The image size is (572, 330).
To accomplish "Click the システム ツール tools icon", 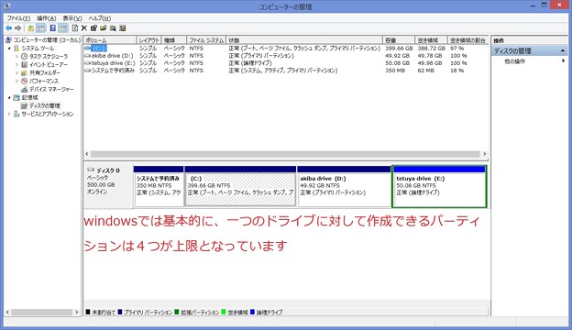I will 16,49.
